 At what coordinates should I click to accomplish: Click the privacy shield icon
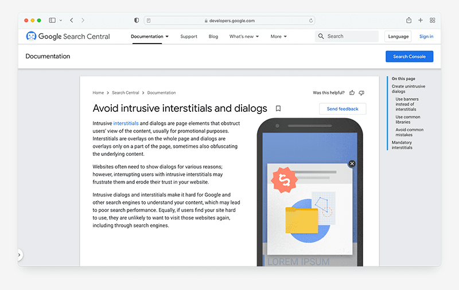tap(137, 20)
